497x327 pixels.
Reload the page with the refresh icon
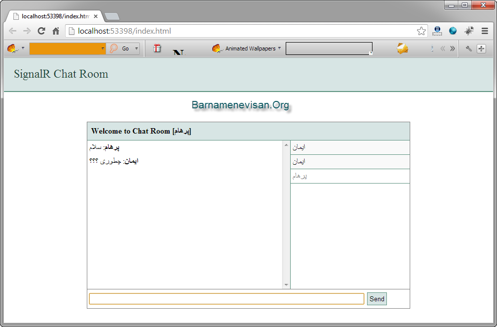click(x=41, y=31)
